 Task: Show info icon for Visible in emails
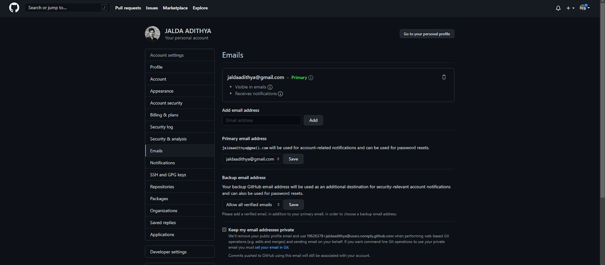point(270,87)
